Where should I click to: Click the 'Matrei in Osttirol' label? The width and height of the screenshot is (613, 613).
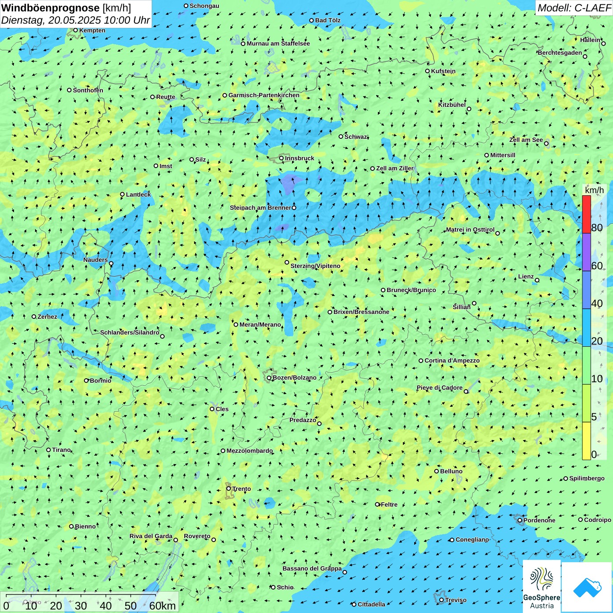[470, 229]
